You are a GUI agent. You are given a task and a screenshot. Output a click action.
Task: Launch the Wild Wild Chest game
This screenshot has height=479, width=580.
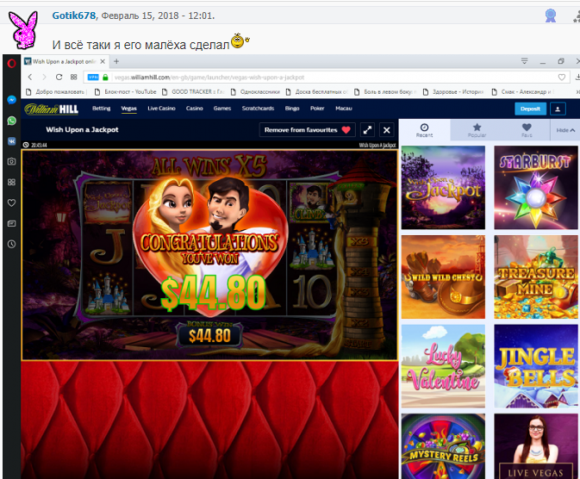coord(443,277)
